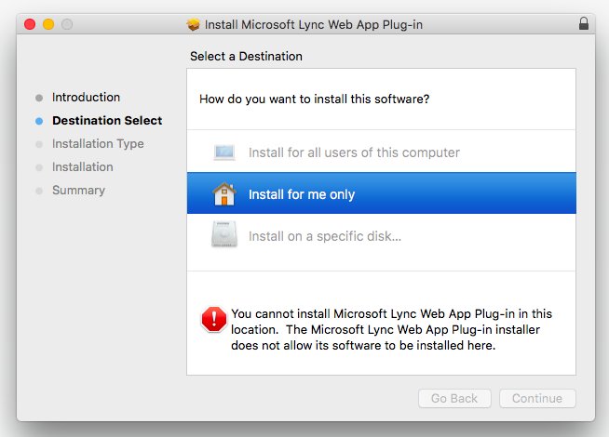Minimize window with the yellow button
Viewport: 609px width, 437px height.
click(x=48, y=24)
